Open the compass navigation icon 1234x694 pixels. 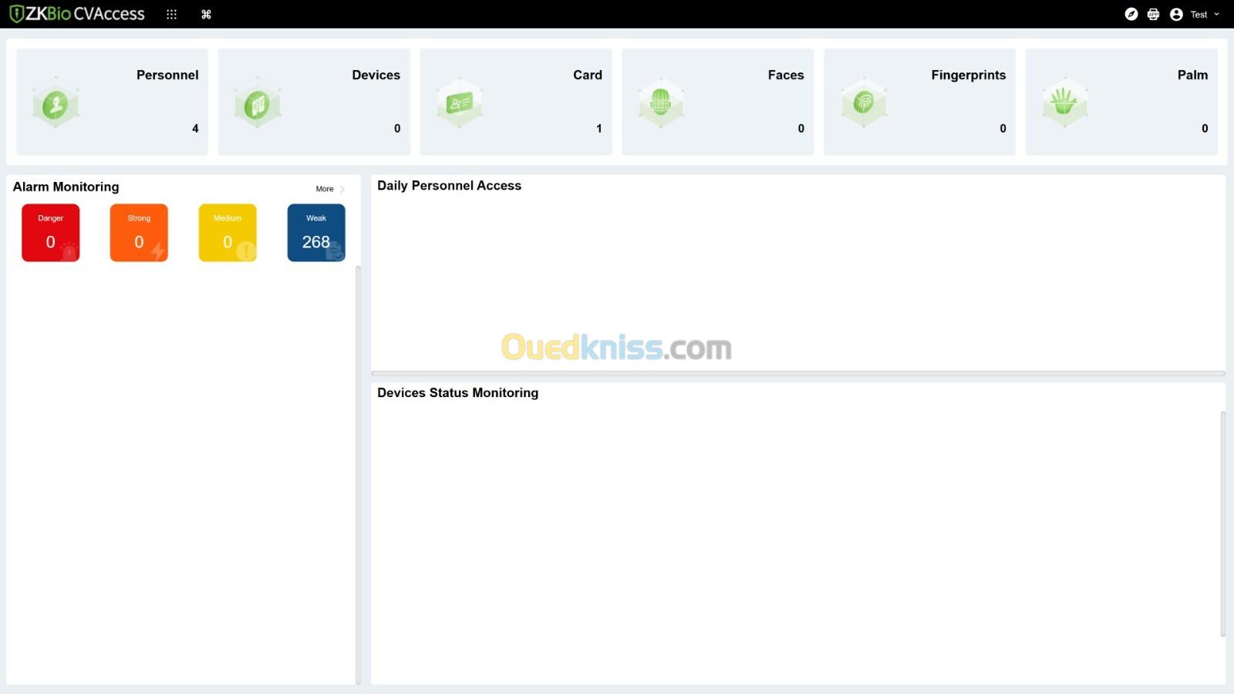(1131, 14)
